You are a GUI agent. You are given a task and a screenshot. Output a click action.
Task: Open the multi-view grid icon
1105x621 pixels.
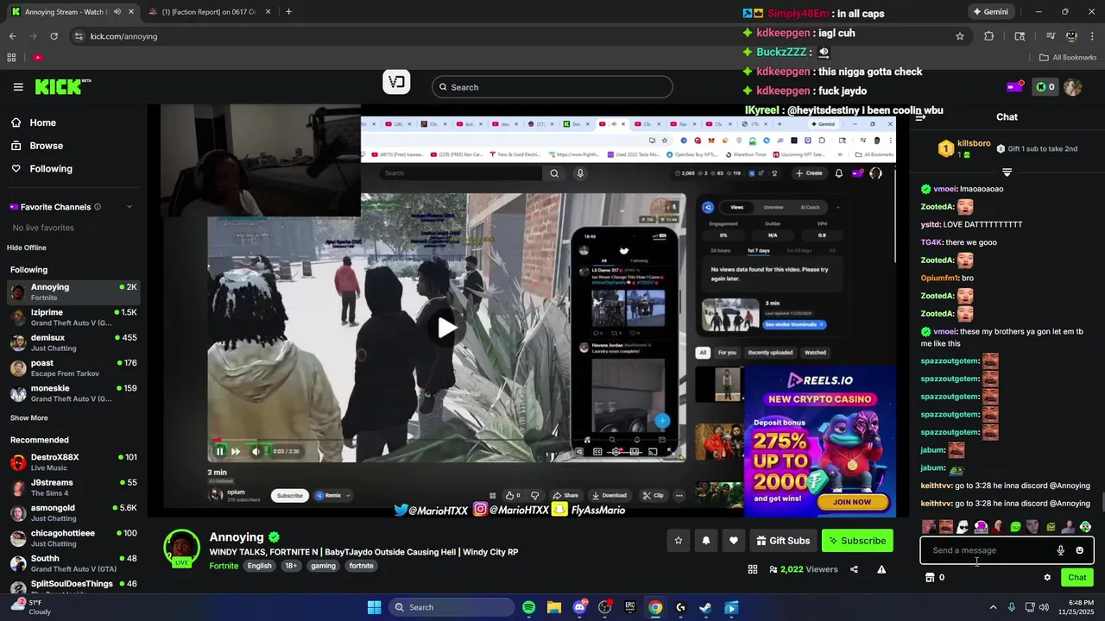click(x=753, y=569)
